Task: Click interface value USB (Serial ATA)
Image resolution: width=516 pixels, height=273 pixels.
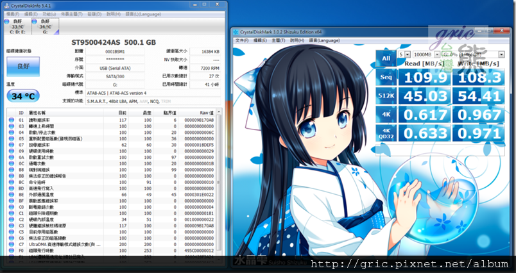Action: coord(115,68)
